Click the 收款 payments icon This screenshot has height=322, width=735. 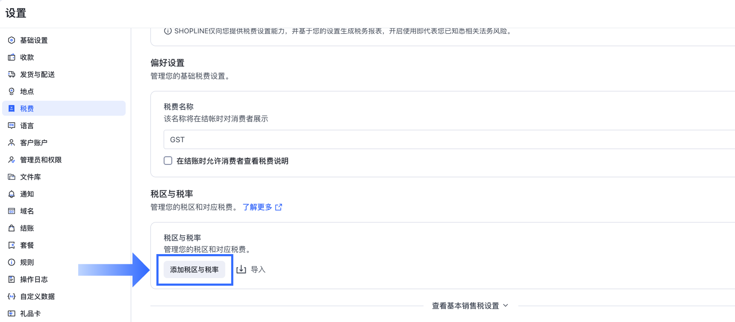[12, 57]
